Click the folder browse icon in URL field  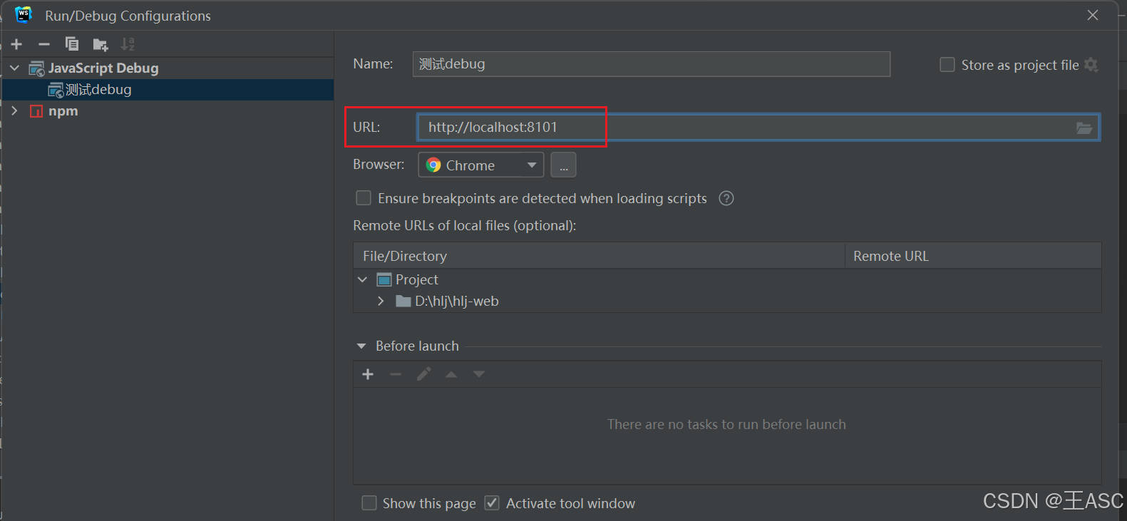[x=1084, y=128]
